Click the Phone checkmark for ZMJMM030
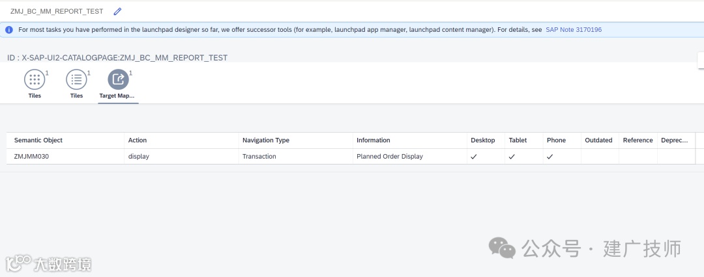Screen dimensions: 704x277 [x=550, y=157]
